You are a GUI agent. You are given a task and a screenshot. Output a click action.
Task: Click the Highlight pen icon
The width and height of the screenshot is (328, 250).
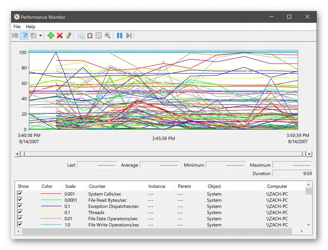69,36
